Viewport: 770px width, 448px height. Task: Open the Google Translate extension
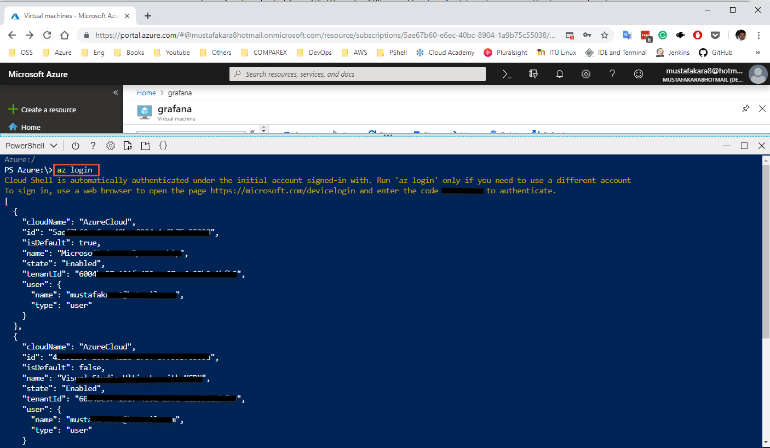[x=628, y=35]
